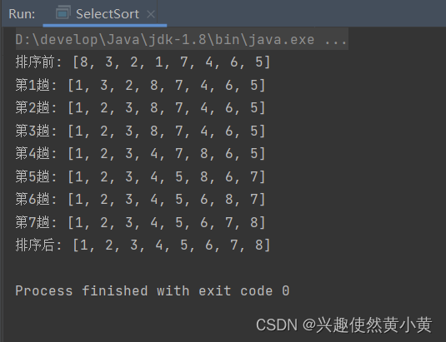The image size is (446, 342).
Task: Click the 第4趟 output line
Action: pyautogui.click(x=140, y=154)
